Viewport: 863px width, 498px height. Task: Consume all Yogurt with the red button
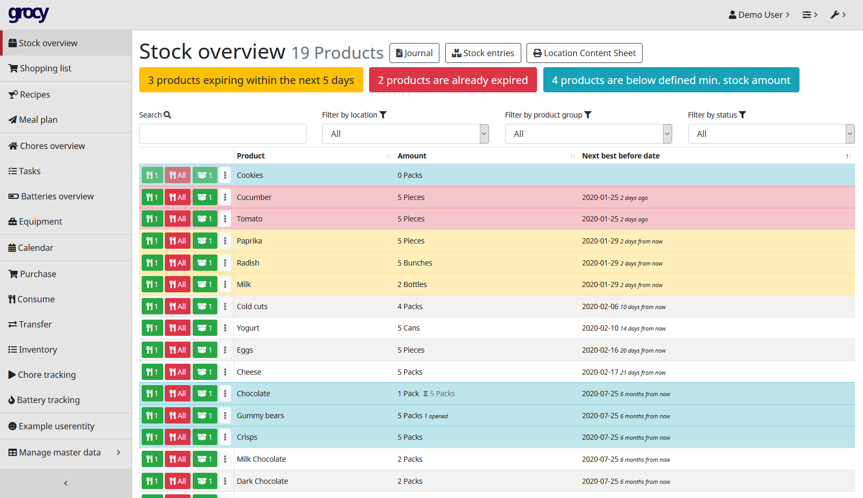pos(177,328)
